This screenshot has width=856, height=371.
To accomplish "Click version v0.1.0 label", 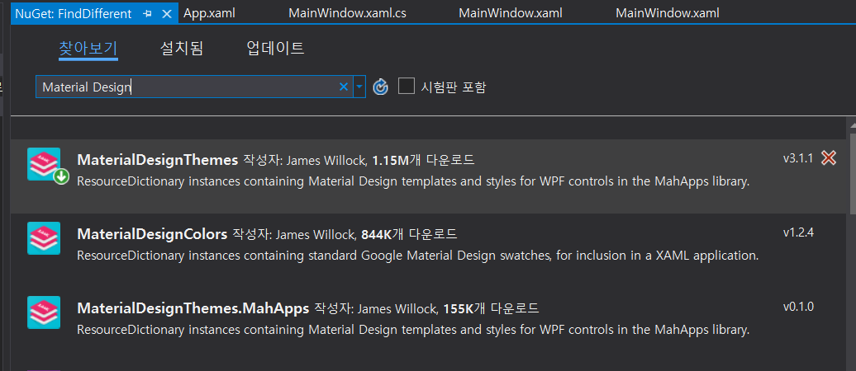I will click(x=798, y=306).
